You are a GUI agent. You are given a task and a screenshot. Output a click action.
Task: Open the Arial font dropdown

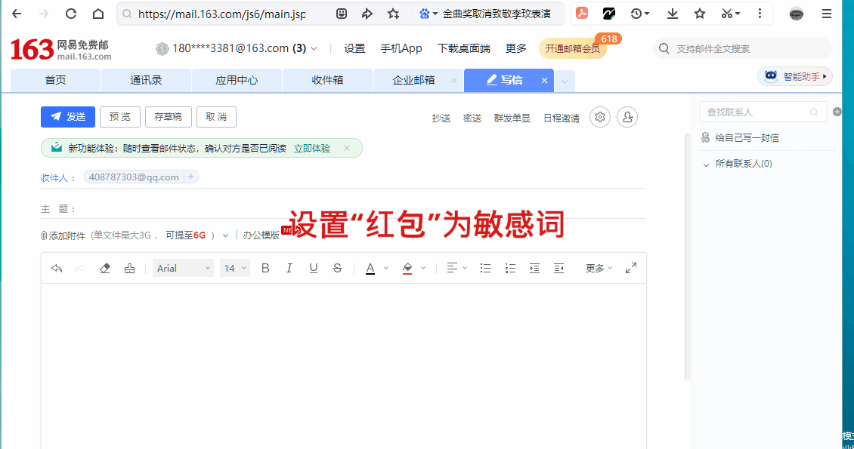click(183, 268)
